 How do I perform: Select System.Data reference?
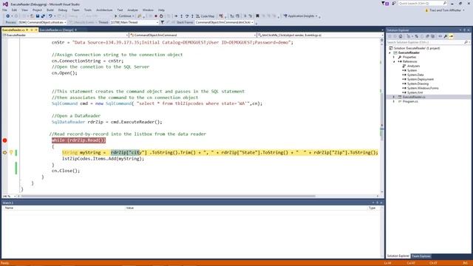pos(415,75)
